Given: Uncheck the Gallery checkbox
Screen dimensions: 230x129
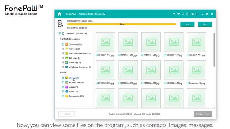Looking at the screenshot, I should (63, 78).
